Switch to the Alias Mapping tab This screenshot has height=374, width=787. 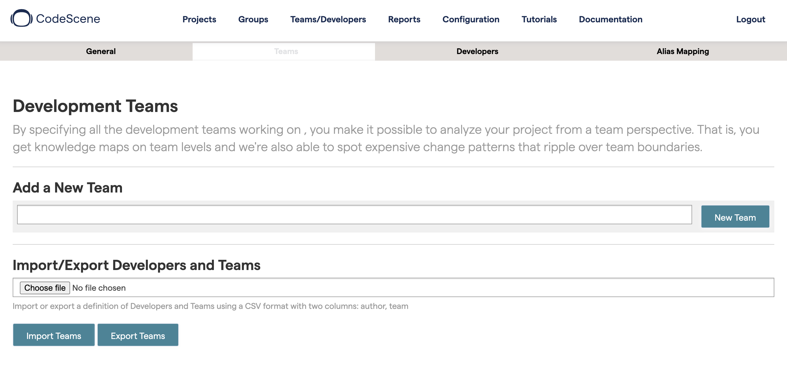tap(683, 51)
